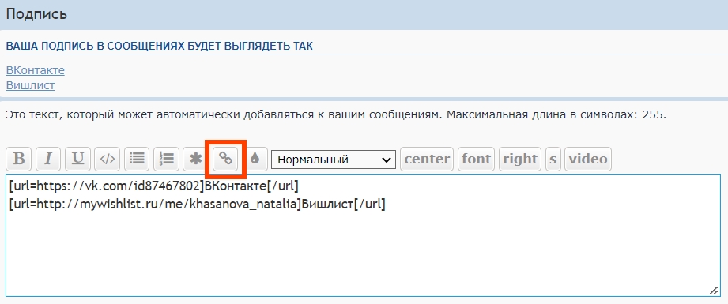This screenshot has height=304, width=728.
Task: Click the "Подпись" section header
Action: tap(36, 14)
